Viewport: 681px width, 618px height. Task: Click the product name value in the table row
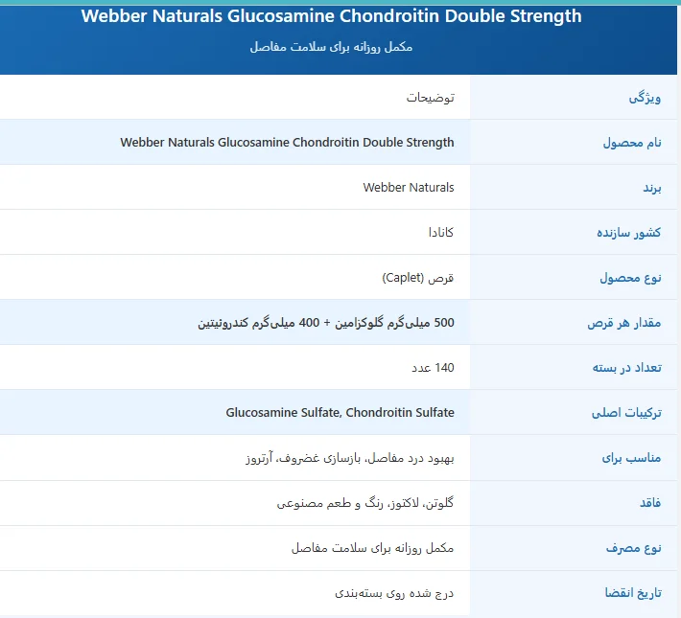click(x=287, y=143)
